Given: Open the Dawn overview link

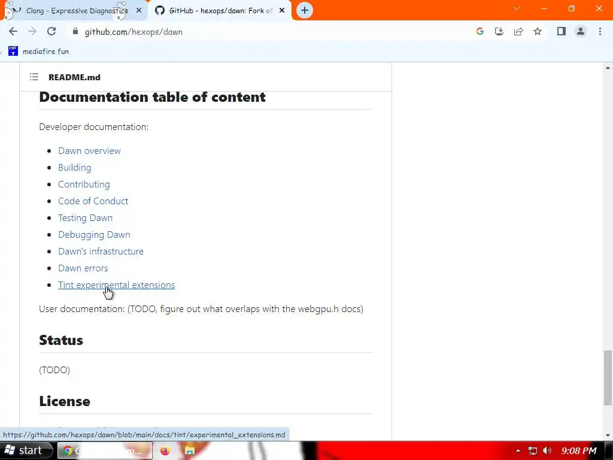Looking at the screenshot, I should click(x=89, y=150).
